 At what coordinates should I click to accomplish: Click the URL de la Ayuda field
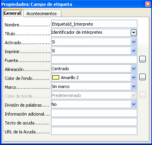(x=94, y=131)
